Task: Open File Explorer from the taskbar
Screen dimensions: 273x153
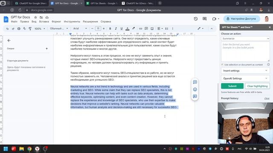Action: click(x=22, y=149)
